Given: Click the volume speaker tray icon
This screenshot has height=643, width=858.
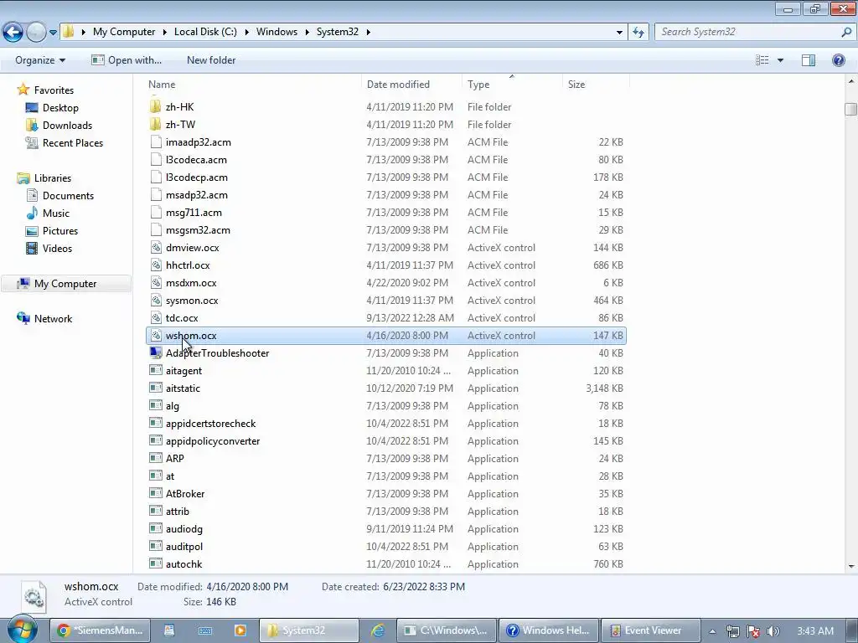Looking at the screenshot, I should coord(773,631).
